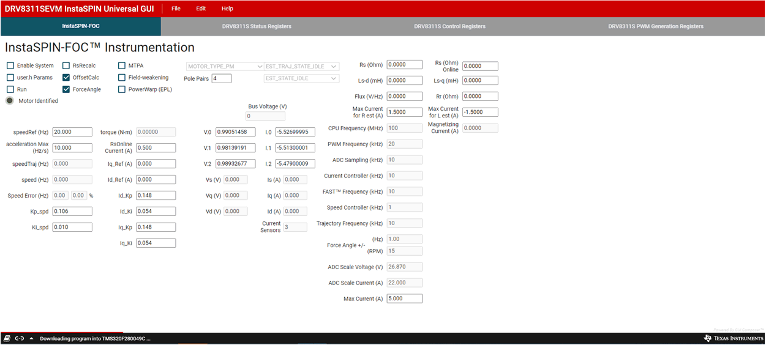Screen dimensions: 766x345
Task: Click the book/log icon in status bar
Action: point(7,338)
